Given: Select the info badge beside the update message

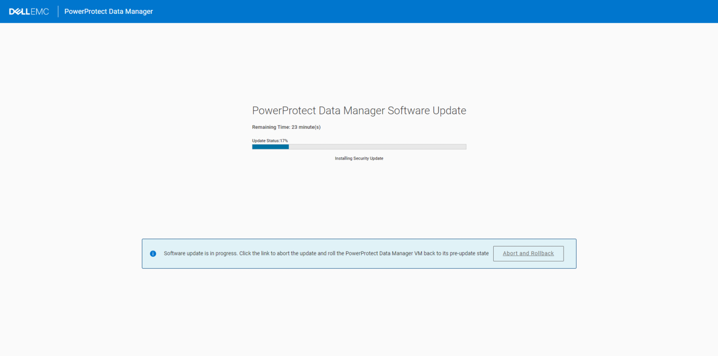Looking at the screenshot, I should click(x=153, y=253).
